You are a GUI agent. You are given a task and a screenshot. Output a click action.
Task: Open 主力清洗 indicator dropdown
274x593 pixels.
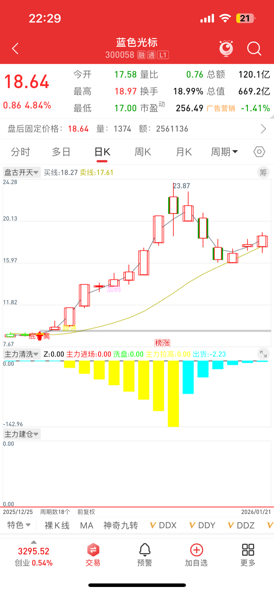click(x=22, y=354)
